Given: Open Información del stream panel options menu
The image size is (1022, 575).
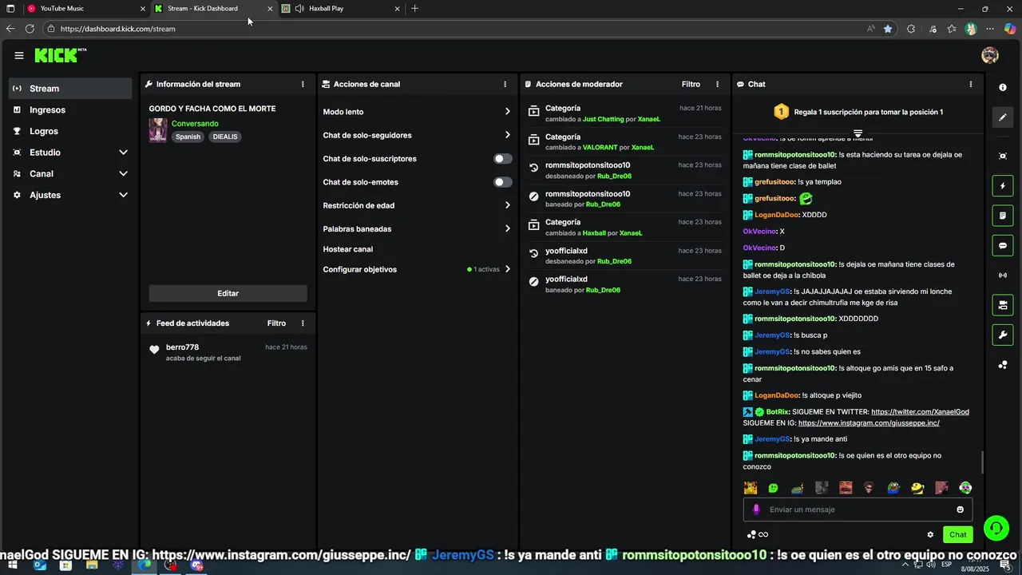Looking at the screenshot, I should (x=303, y=84).
